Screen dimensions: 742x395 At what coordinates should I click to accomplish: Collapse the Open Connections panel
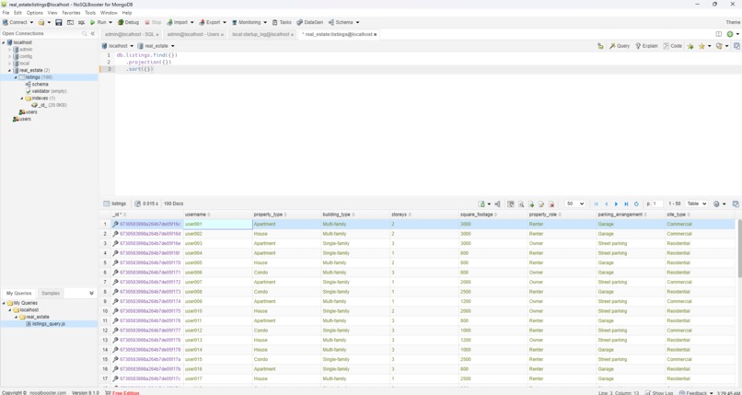(x=93, y=33)
